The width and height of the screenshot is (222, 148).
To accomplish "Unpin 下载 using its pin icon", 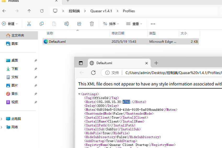I will point(36,69).
